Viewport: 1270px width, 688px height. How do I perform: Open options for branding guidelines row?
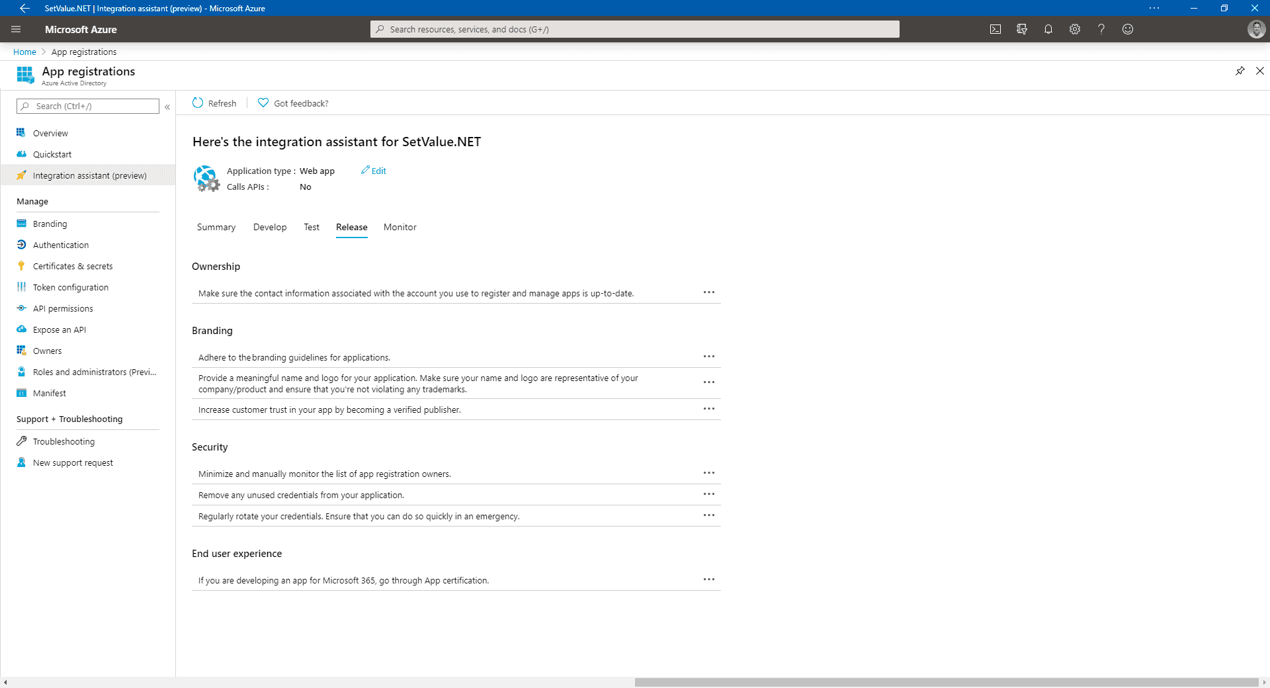coord(709,357)
